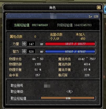Click the 属性点数 label
This screenshot has height=109, width=106.
point(16,37)
